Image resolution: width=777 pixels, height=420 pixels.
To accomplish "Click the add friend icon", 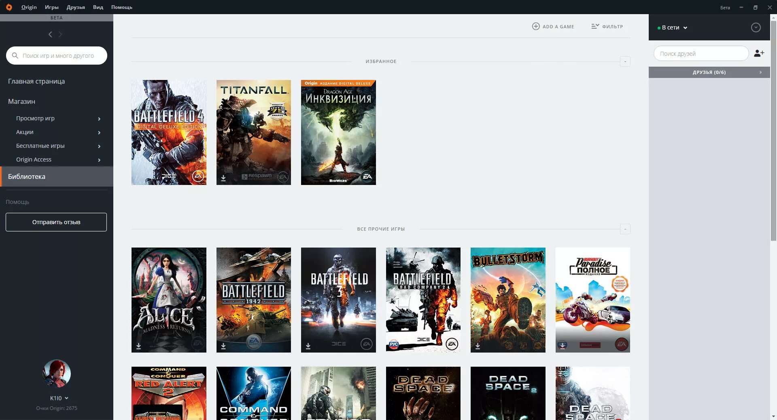I will (x=759, y=53).
